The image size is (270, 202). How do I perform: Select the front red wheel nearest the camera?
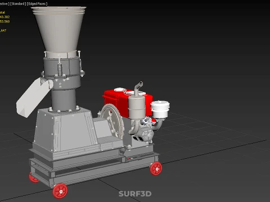(60, 191)
